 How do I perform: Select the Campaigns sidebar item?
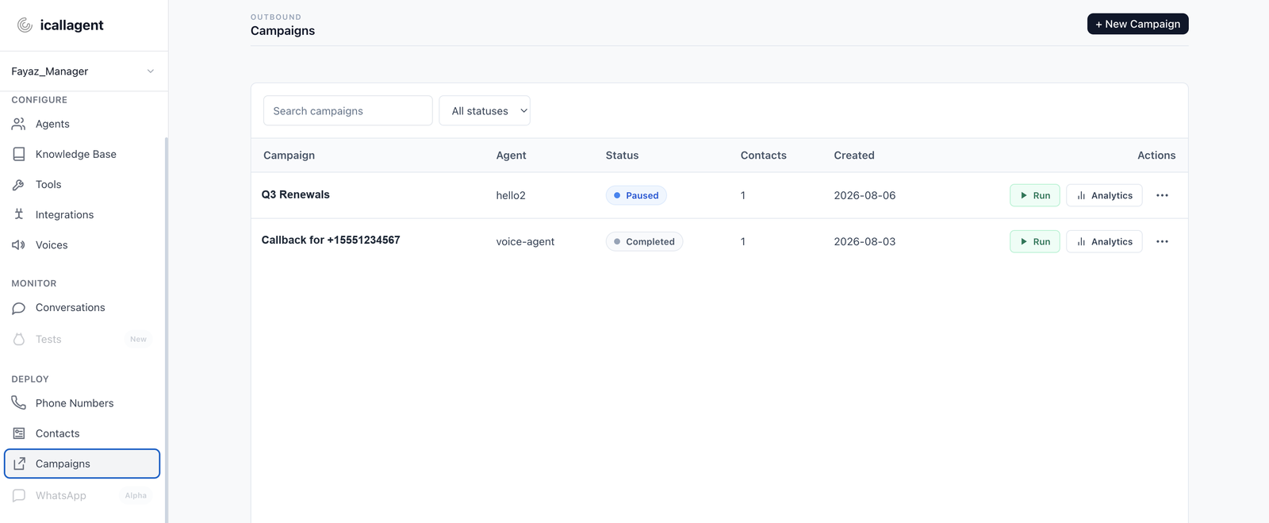(82, 463)
